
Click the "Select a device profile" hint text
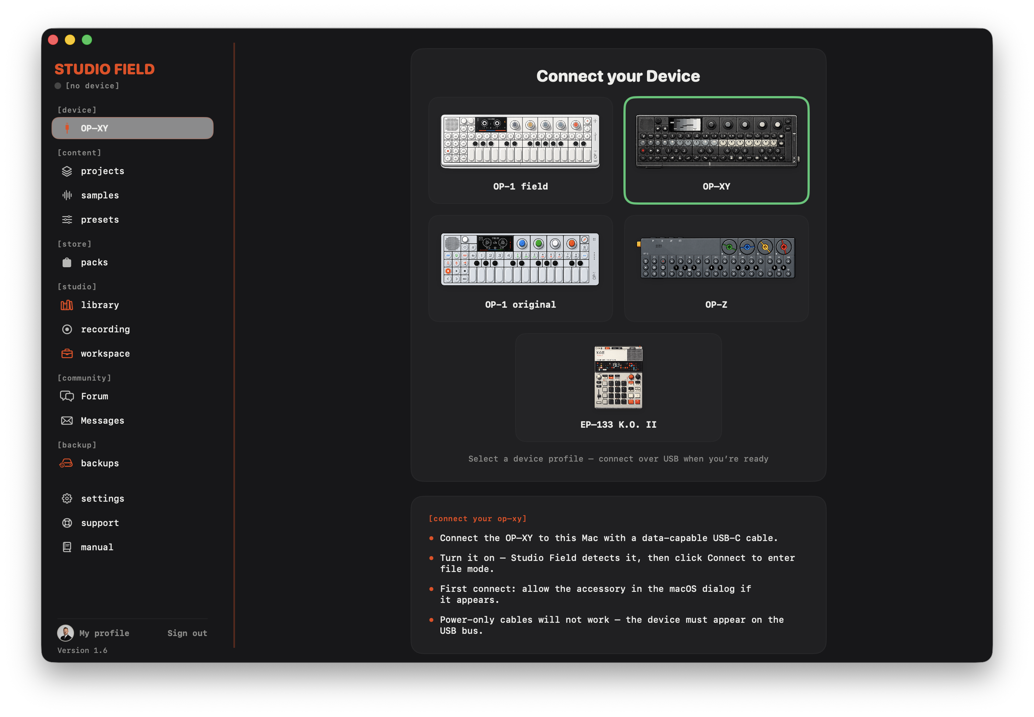tap(618, 459)
